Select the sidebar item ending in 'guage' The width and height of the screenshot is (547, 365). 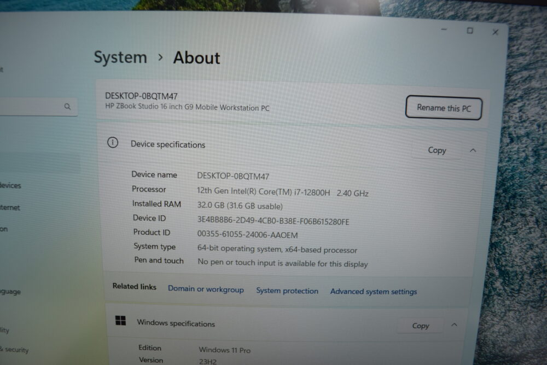click(x=10, y=291)
